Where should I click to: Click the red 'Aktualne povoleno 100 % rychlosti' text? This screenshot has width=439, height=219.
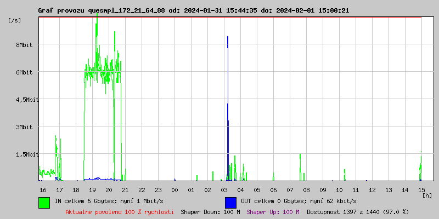click(x=120, y=211)
